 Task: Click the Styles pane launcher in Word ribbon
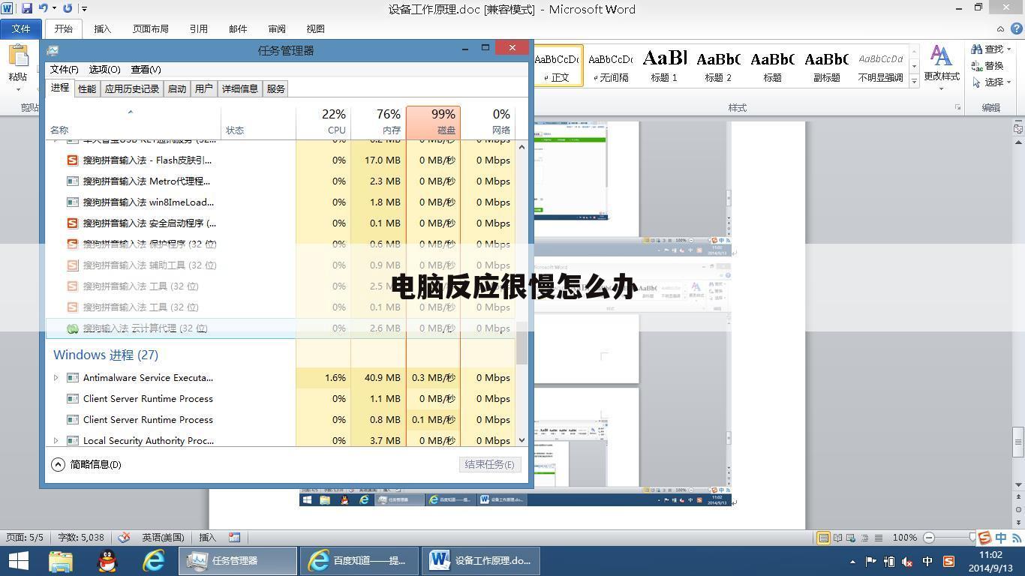click(957, 108)
